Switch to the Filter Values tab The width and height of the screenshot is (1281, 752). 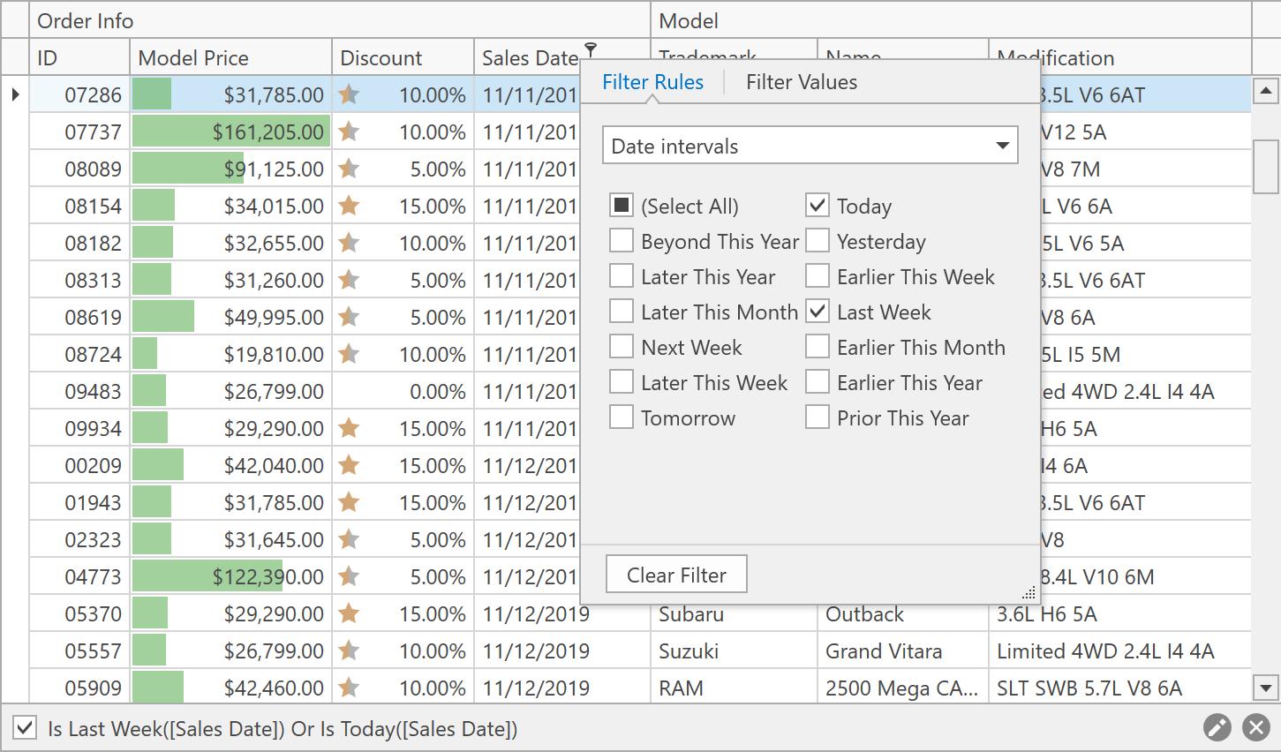pyautogui.click(x=801, y=82)
